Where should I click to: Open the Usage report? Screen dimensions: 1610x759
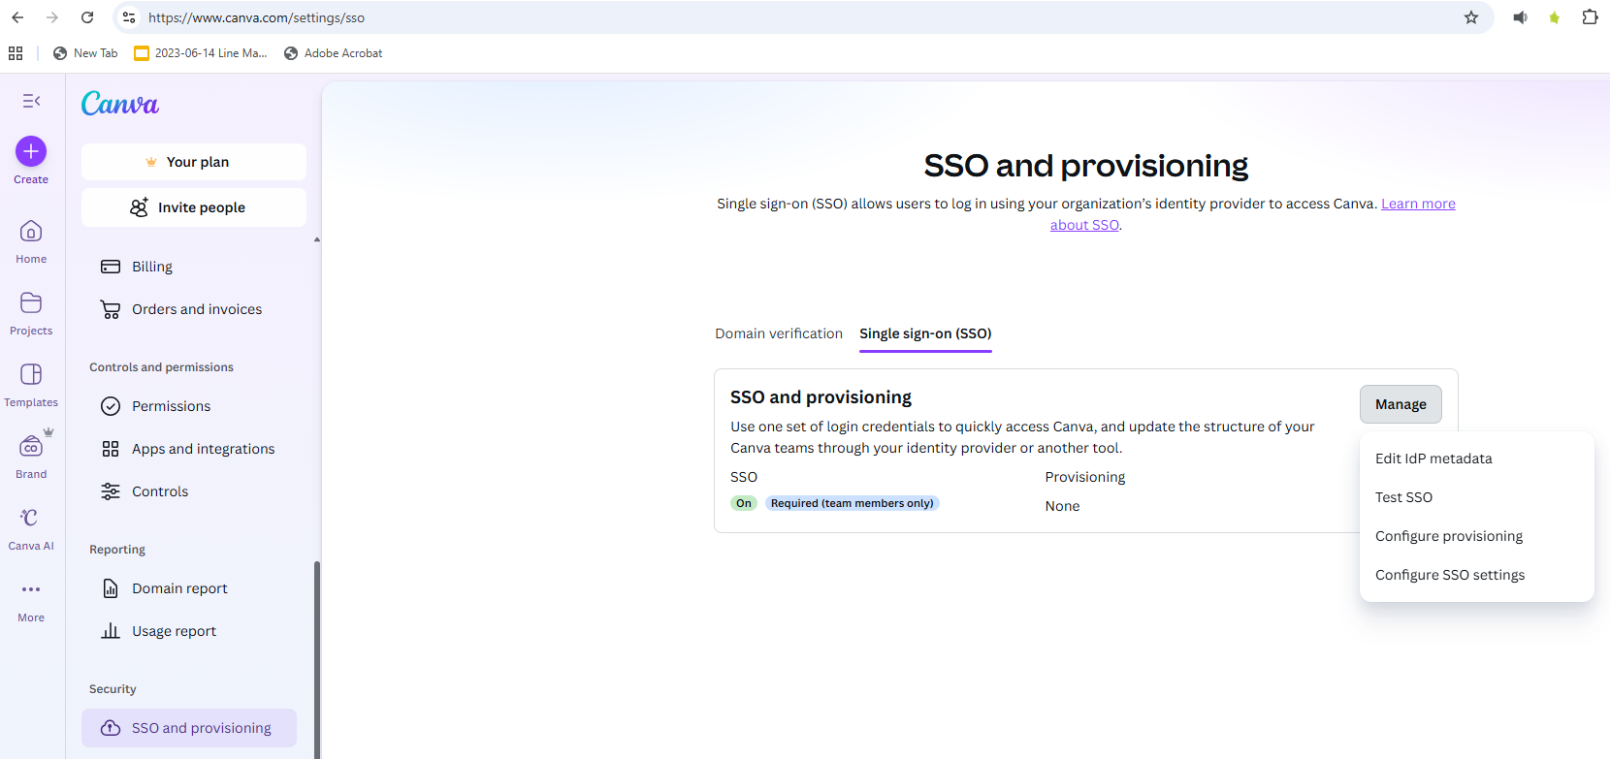click(189, 631)
